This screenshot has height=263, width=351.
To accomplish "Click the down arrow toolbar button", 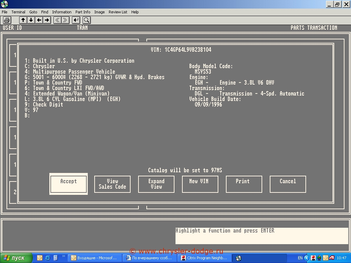I will click(31, 20).
